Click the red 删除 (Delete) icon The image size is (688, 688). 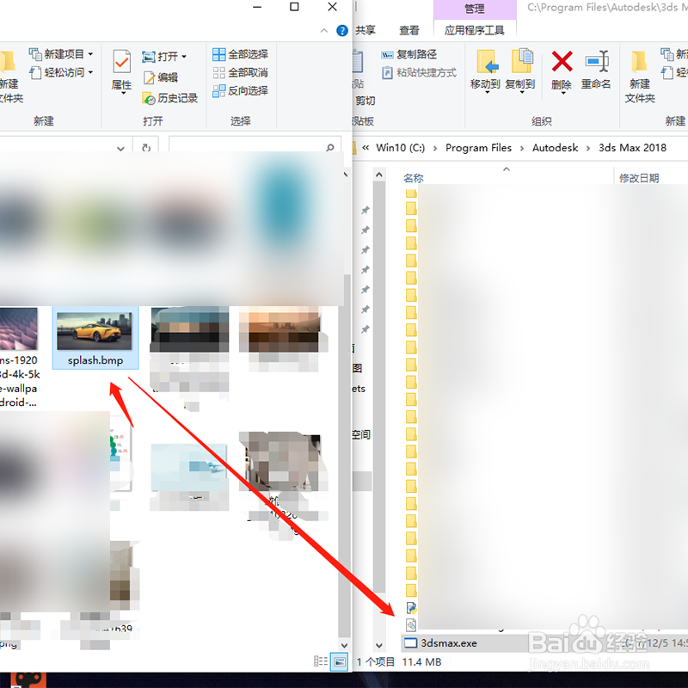click(x=562, y=61)
